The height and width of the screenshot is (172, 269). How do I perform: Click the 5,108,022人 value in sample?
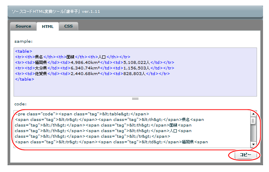(x=136, y=62)
